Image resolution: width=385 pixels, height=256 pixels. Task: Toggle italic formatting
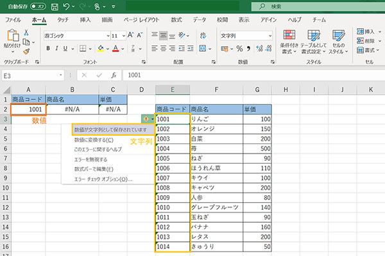[57, 49]
